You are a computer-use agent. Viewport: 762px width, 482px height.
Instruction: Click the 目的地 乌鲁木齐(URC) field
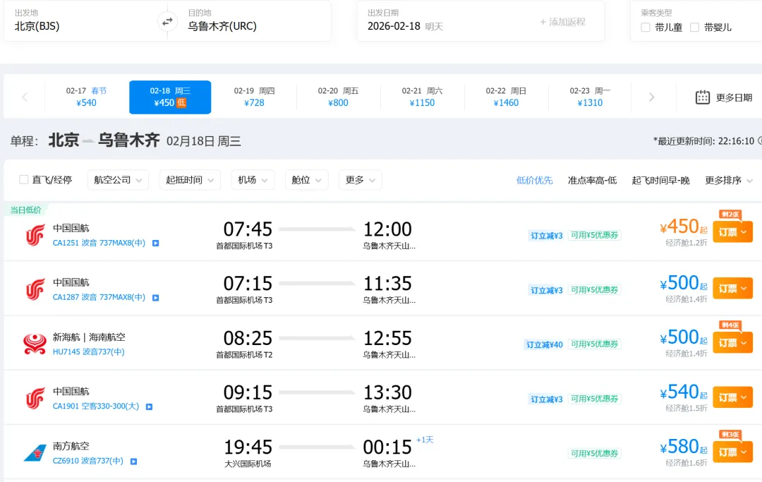coord(255,21)
